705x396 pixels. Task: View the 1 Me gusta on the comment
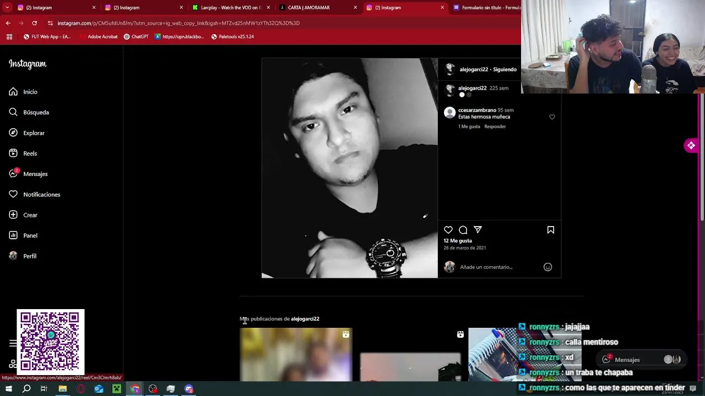469,127
